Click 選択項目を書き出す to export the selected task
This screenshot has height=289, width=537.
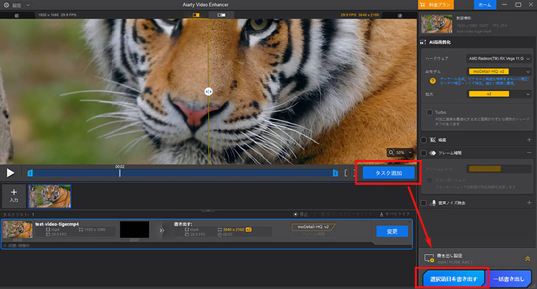click(x=454, y=279)
